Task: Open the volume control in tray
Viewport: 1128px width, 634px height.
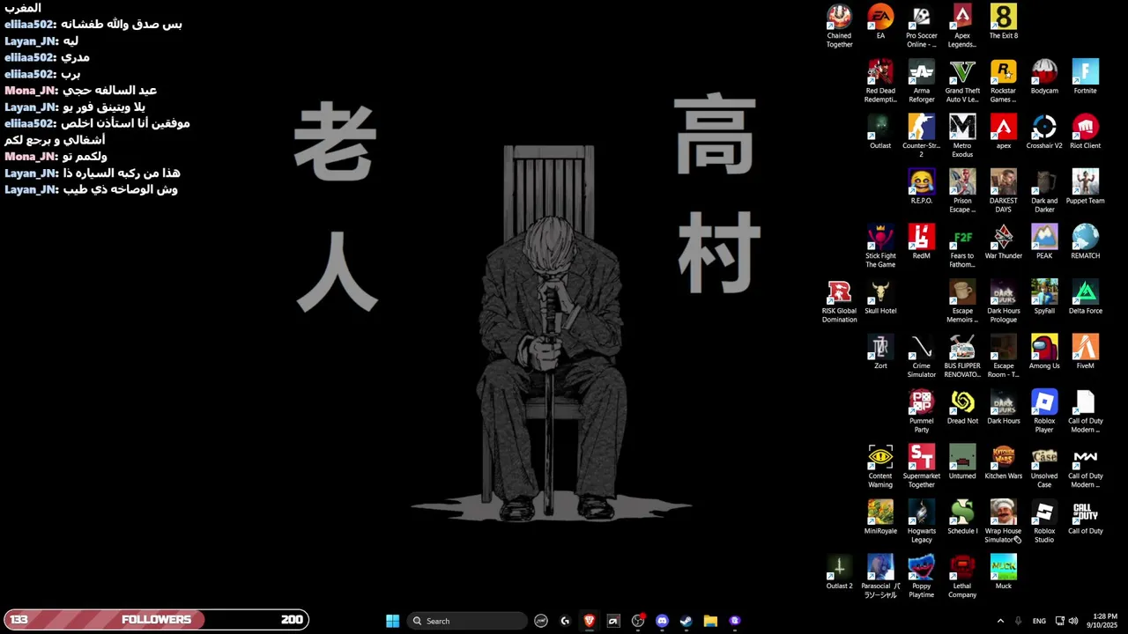Action: (1072, 621)
